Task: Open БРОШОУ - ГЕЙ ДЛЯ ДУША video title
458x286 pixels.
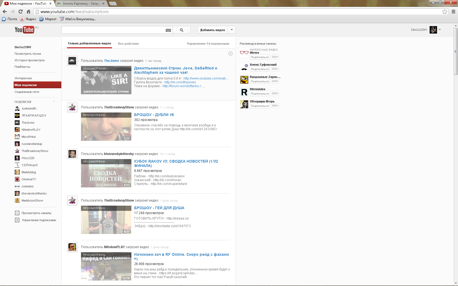Action: [x=159, y=208]
